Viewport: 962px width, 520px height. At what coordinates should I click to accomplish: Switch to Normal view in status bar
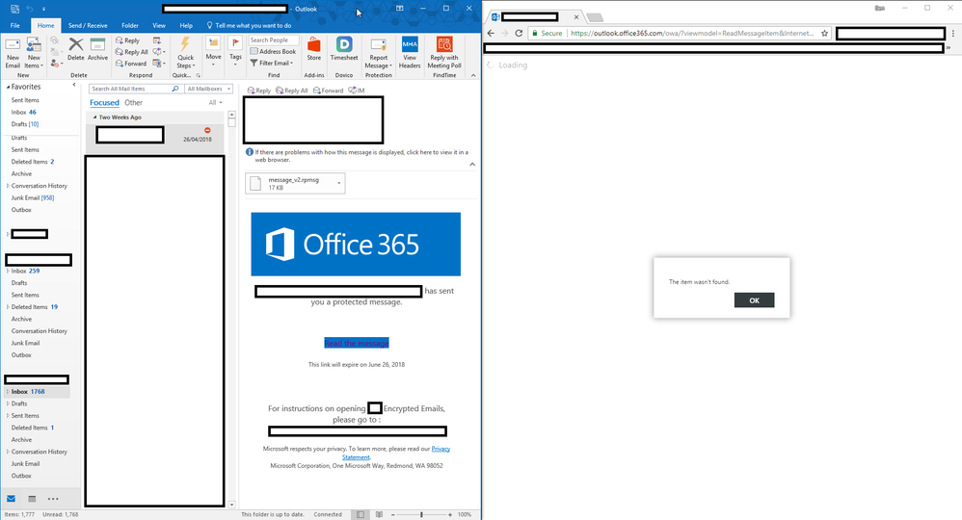coord(361,514)
